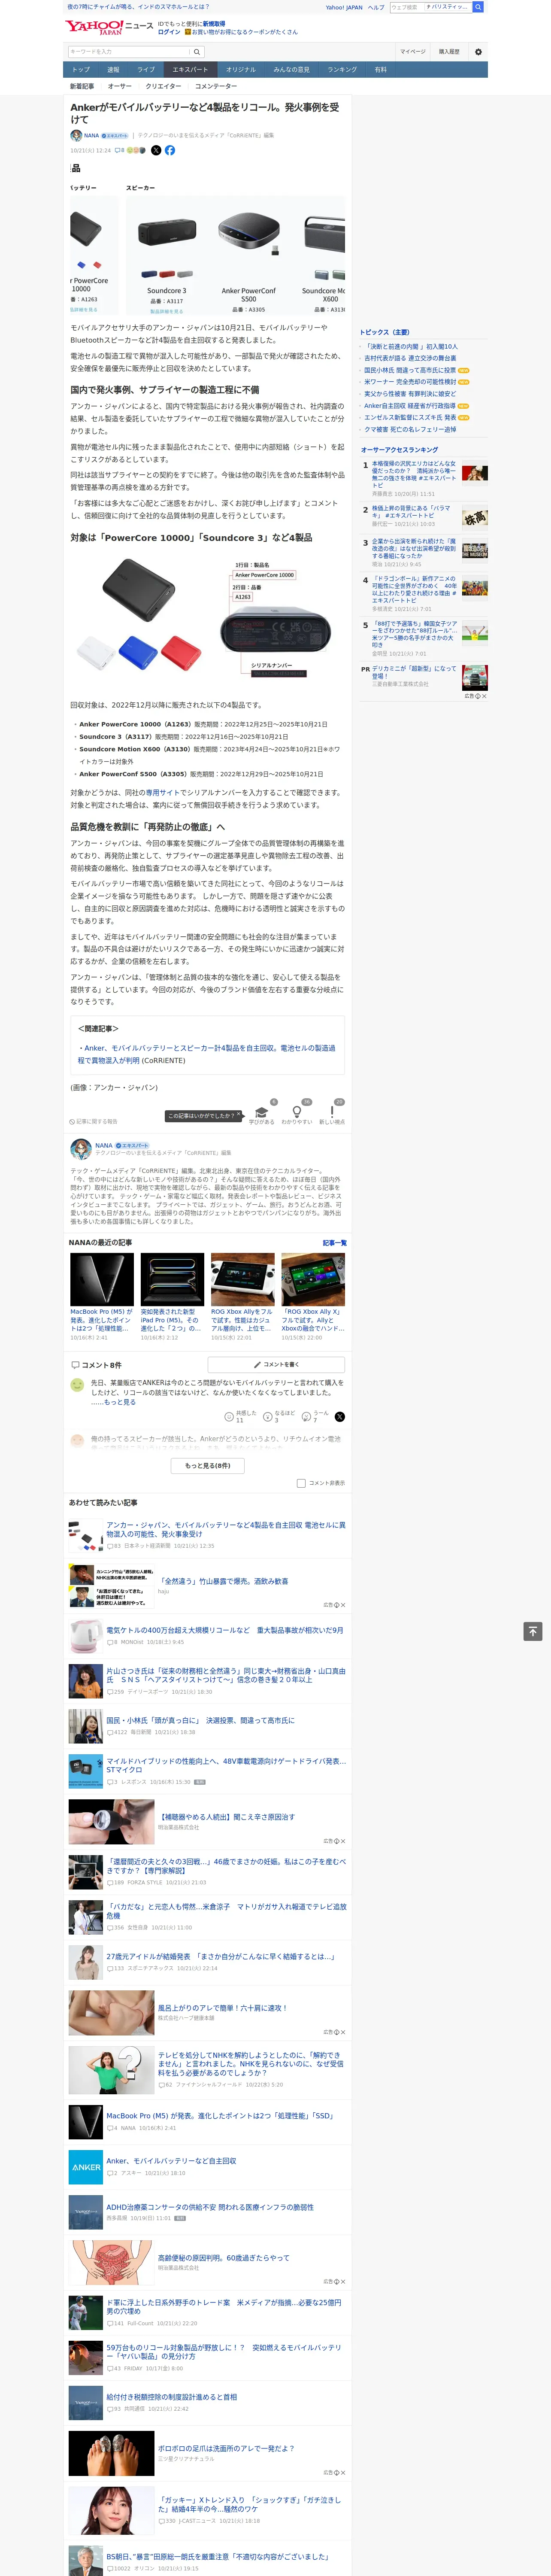Open topic 国民小林氏 間違って高市氏に投票

410,370
